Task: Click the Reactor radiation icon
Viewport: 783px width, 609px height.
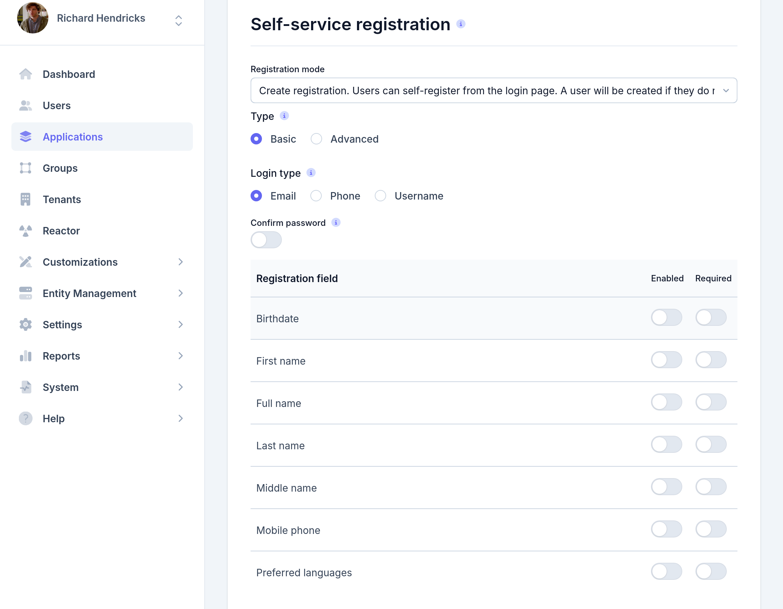Action: tap(26, 231)
